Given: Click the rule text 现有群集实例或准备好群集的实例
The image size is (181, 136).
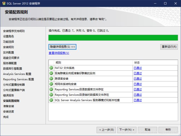Looking at the screenshot, I should [x=75, y=73].
